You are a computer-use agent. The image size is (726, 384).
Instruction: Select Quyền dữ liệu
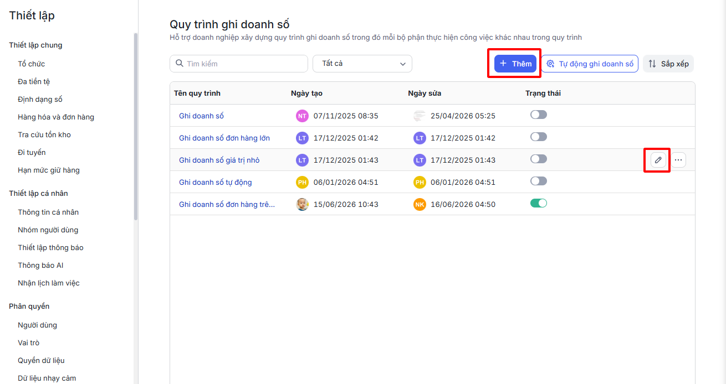[x=41, y=360]
